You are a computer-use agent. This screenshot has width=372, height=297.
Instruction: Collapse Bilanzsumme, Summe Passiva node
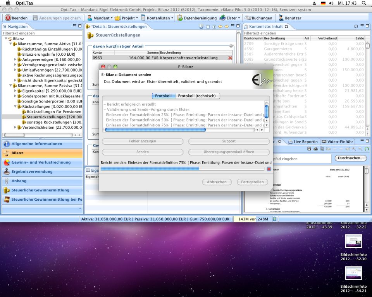point(10,85)
